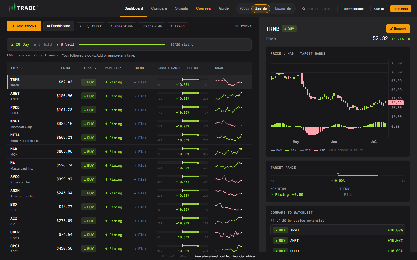Sort by TICKER column header
417x260 pixels.
pyautogui.click(x=17, y=68)
